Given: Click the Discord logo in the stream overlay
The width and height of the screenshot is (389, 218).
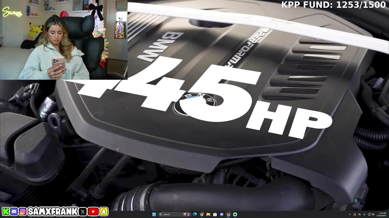Looking at the screenshot, I should (14, 211).
